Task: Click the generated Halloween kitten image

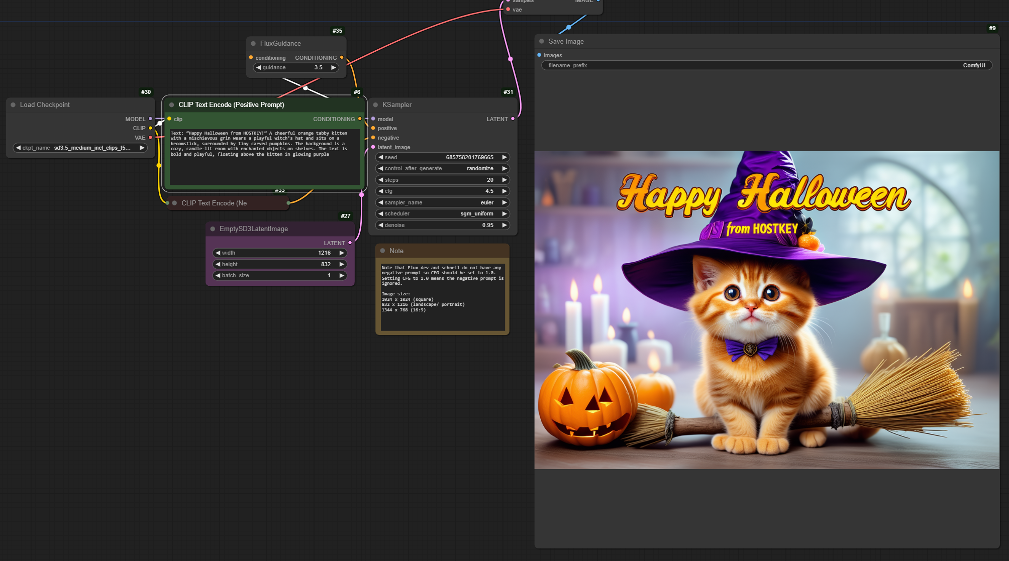Action: (x=766, y=310)
